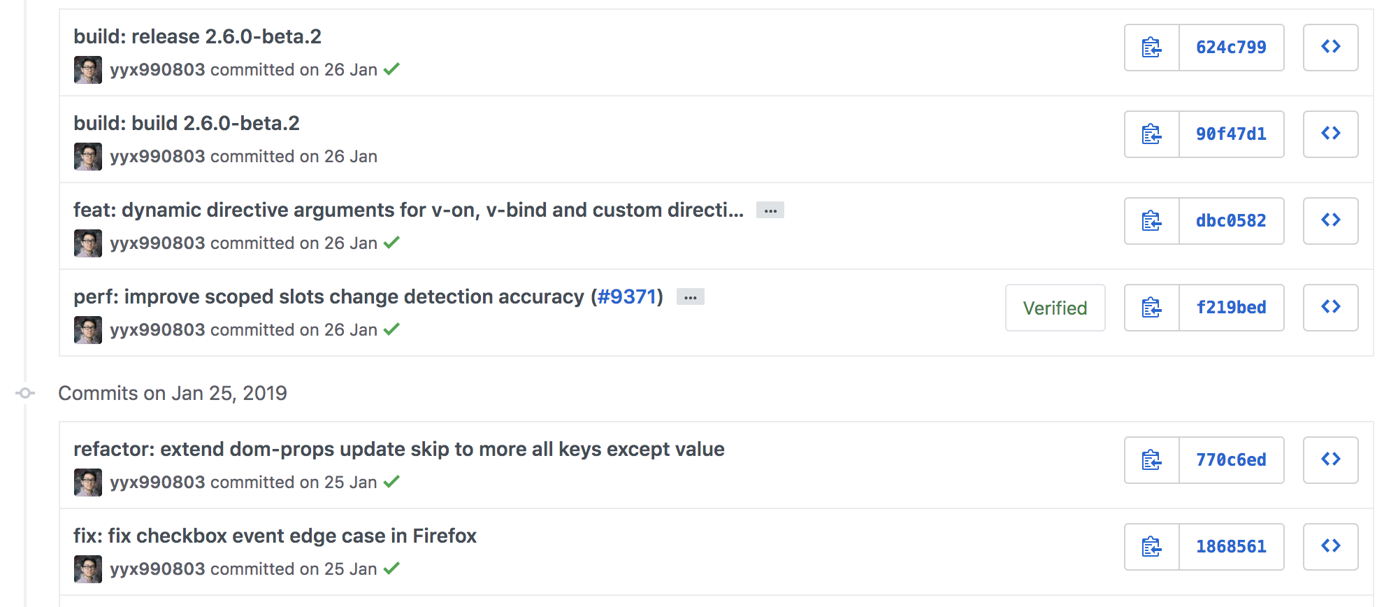Browse repository at commit 624c799
This screenshot has width=1398, height=607.
tap(1330, 48)
